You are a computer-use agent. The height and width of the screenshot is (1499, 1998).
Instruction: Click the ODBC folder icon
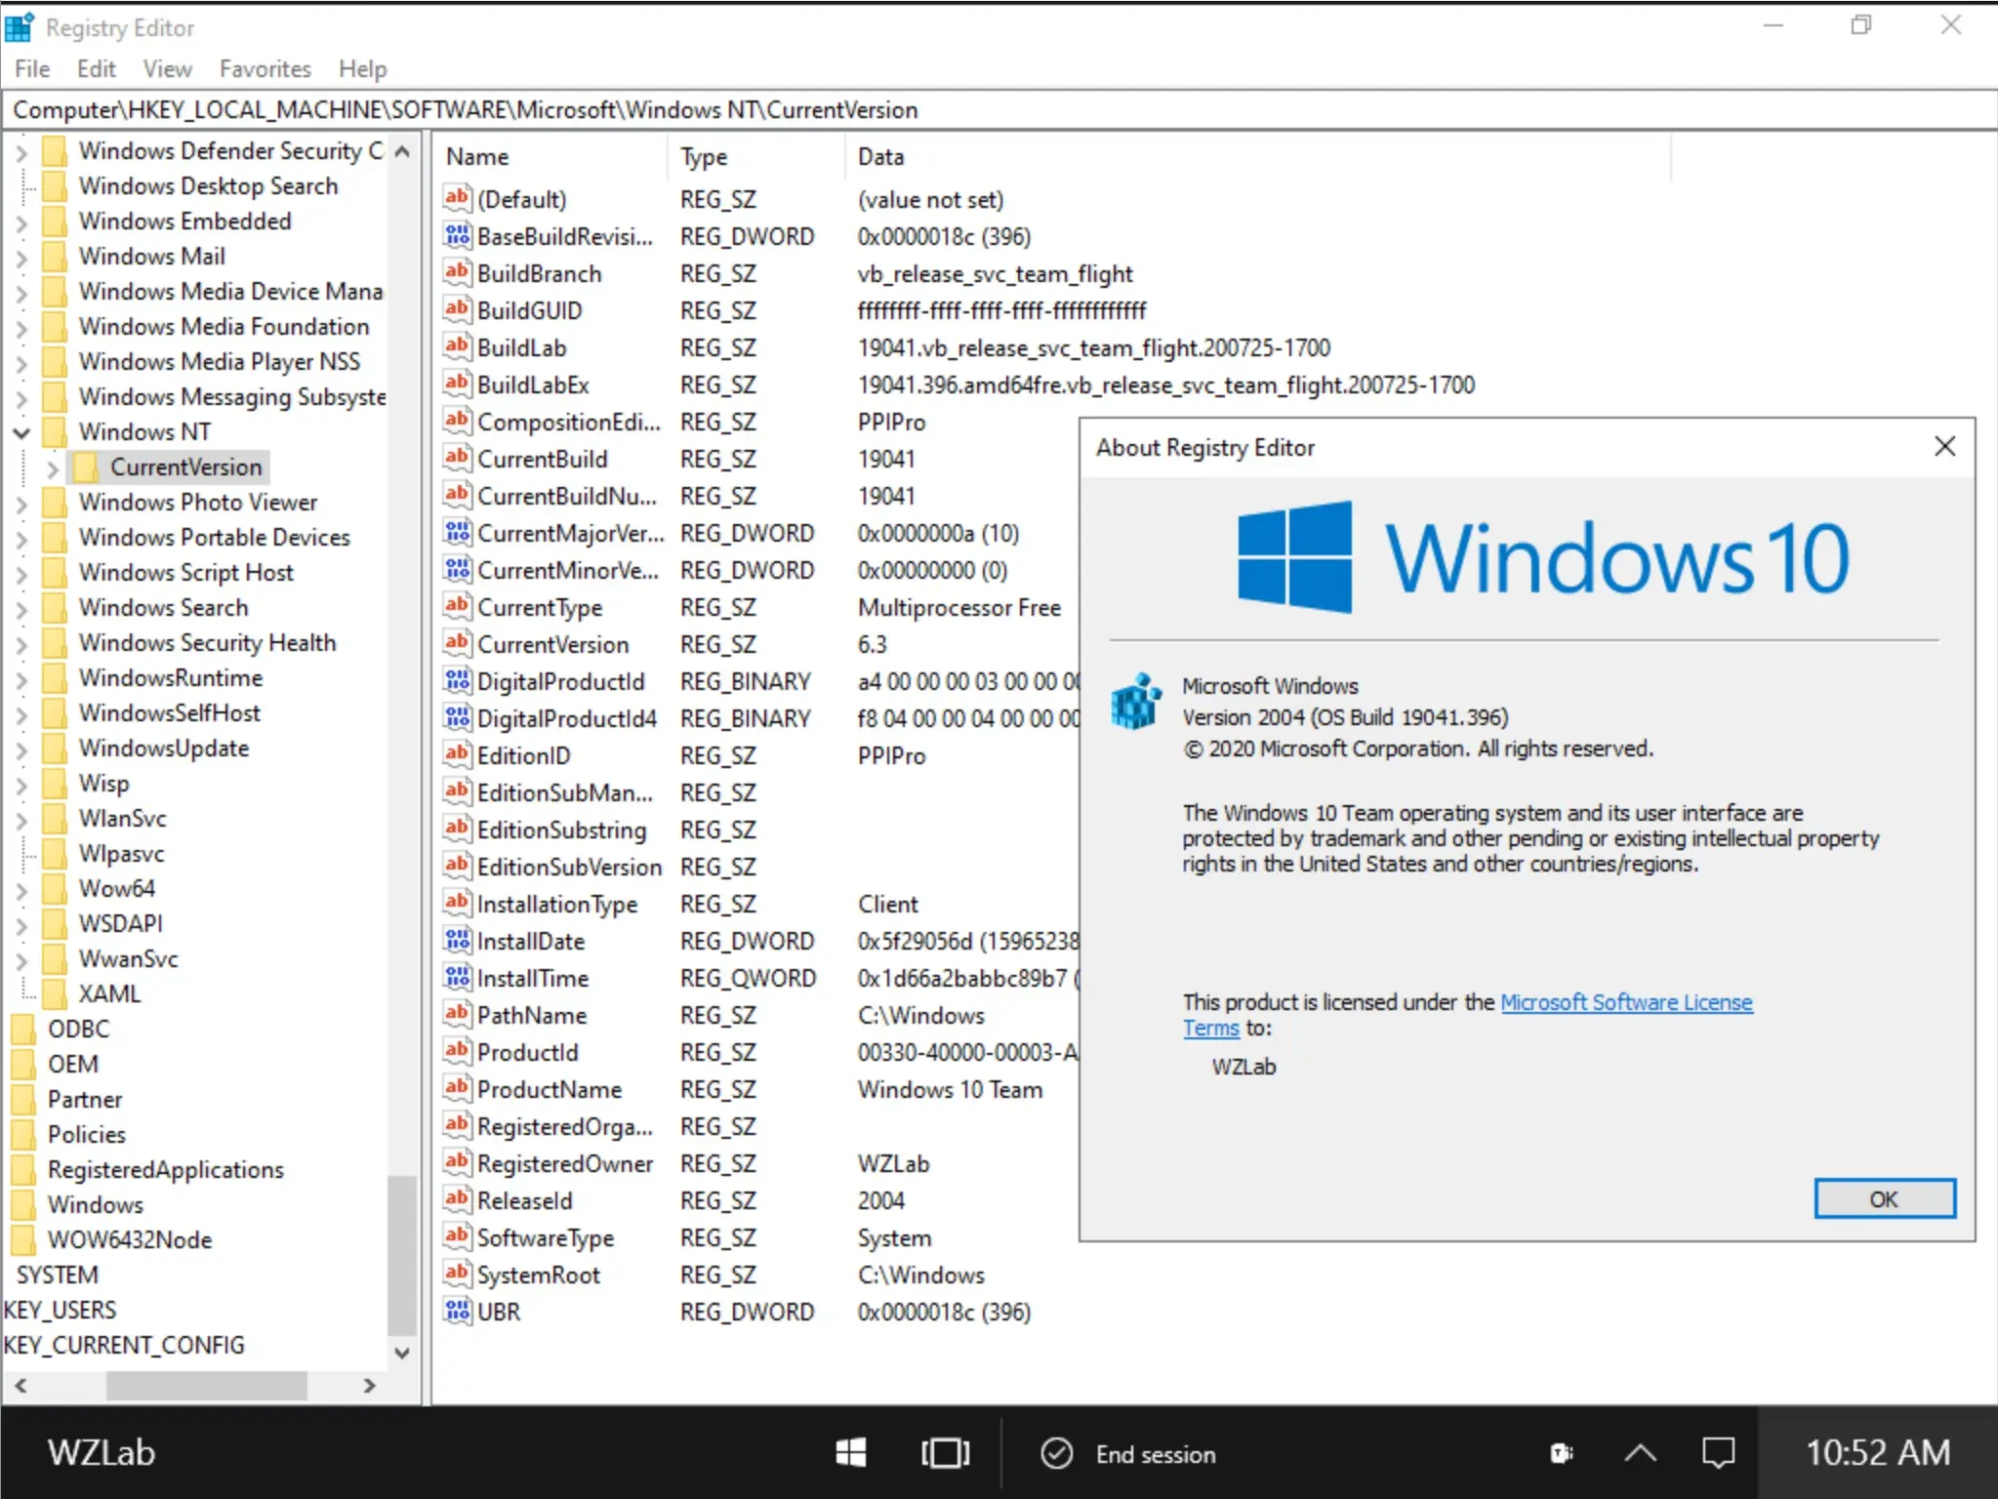coord(23,1029)
